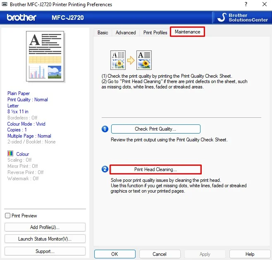Click "Borderless : Off" text
The height and width of the screenshot is (260, 272).
point(22,118)
